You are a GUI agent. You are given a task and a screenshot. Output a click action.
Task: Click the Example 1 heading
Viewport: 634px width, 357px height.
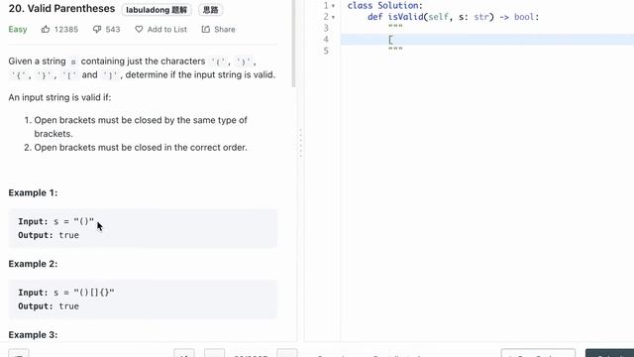pos(33,192)
